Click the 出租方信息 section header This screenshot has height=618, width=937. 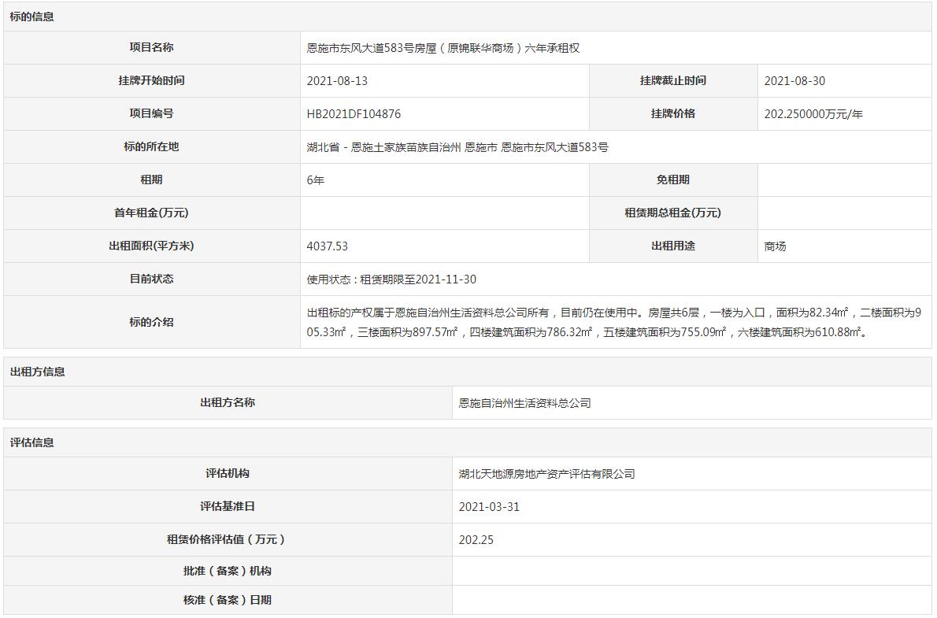37,372
